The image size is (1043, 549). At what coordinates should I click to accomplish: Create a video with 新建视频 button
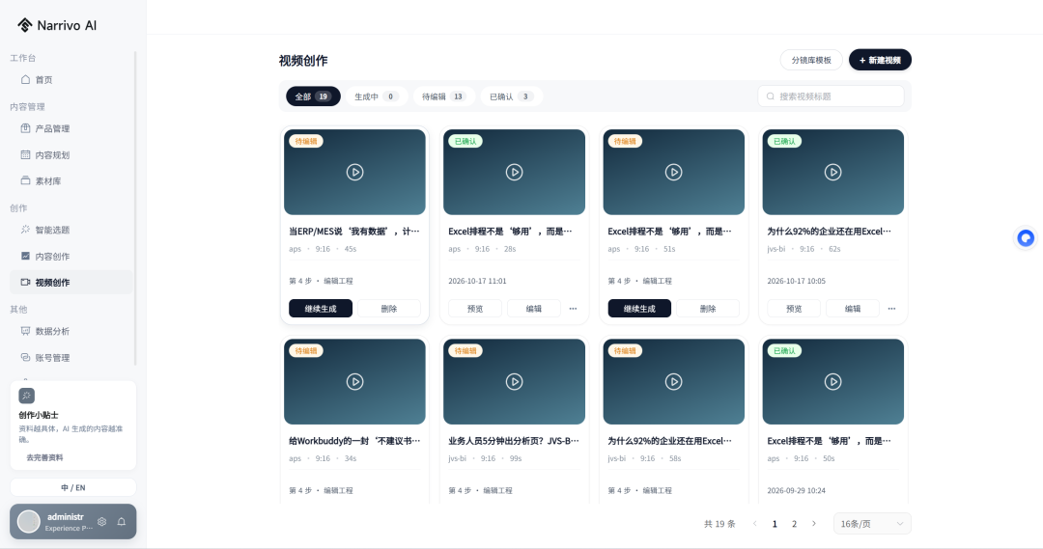pyautogui.click(x=880, y=60)
